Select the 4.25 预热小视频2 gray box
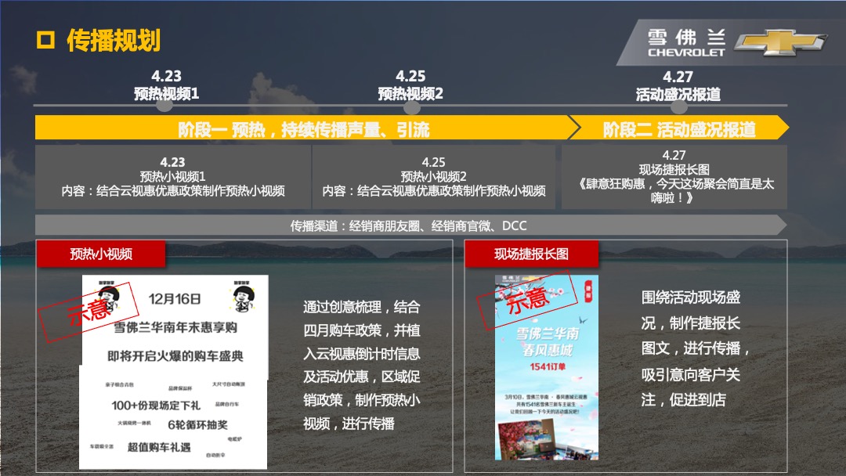846x476 pixels. click(433, 177)
